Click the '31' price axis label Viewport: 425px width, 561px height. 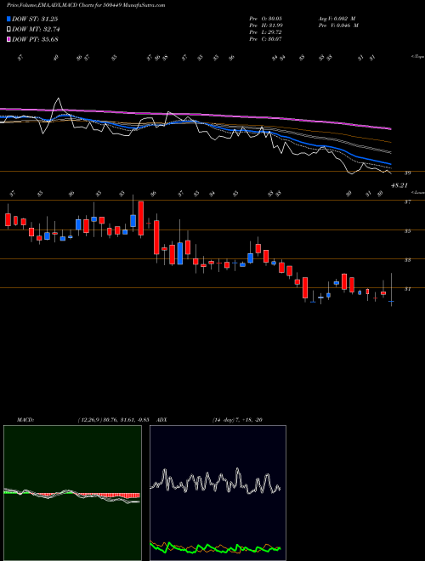pyautogui.click(x=407, y=289)
